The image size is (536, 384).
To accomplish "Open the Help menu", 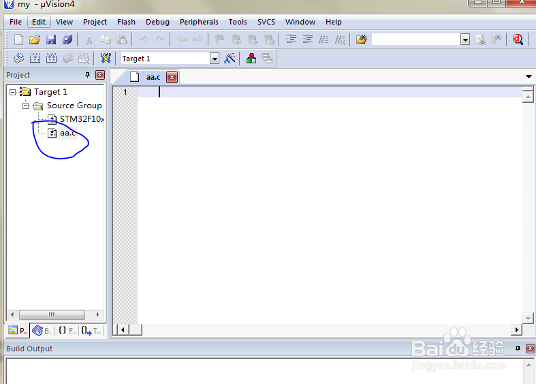I will pos(333,22).
